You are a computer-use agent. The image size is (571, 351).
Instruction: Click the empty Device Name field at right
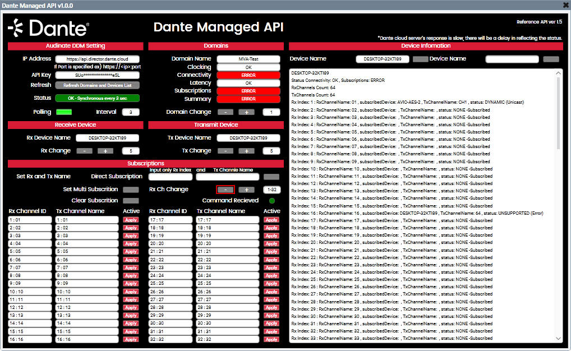pos(512,59)
